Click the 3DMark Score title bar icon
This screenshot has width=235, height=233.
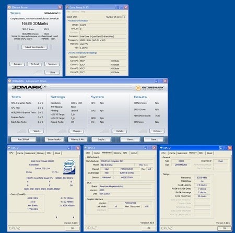[x=9, y=7]
